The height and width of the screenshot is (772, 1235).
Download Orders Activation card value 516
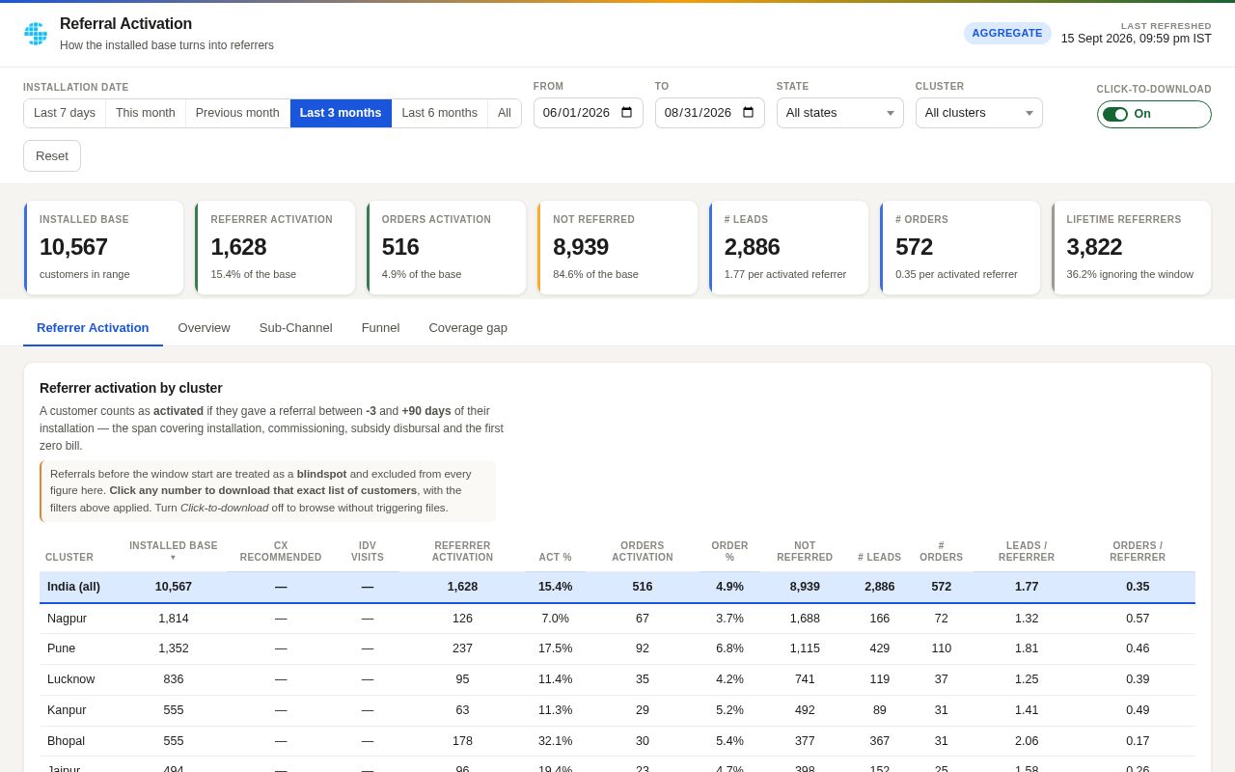(400, 247)
